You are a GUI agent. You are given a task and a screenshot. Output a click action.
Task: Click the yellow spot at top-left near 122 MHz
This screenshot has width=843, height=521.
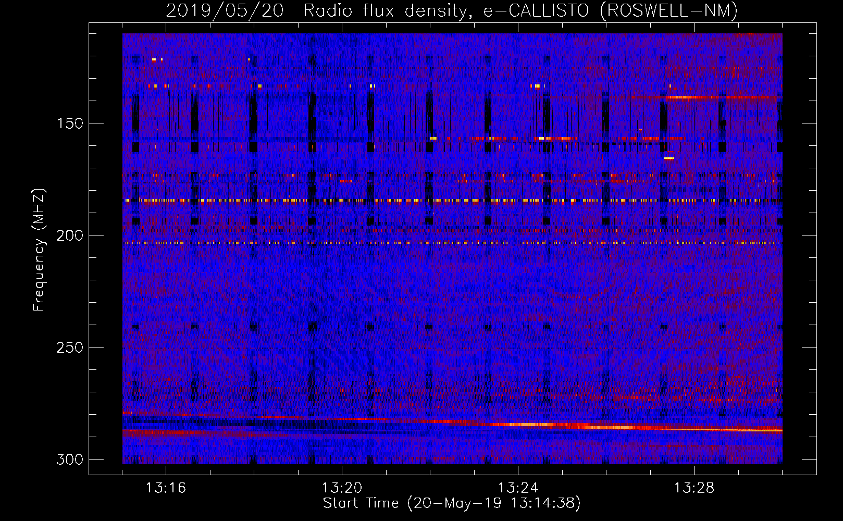point(154,59)
